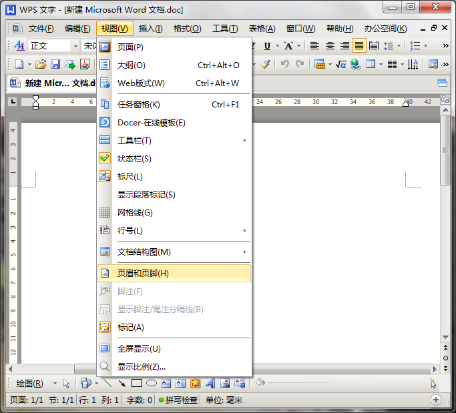Click the open folder icon

41,64
